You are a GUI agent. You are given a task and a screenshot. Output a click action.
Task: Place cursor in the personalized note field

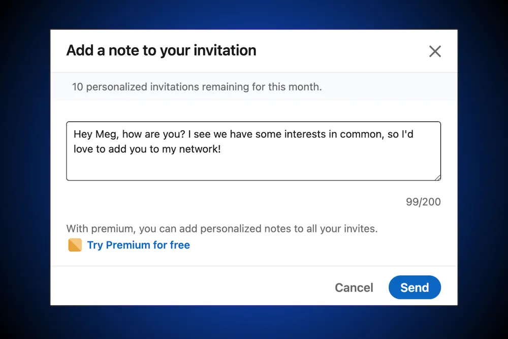[x=253, y=150]
